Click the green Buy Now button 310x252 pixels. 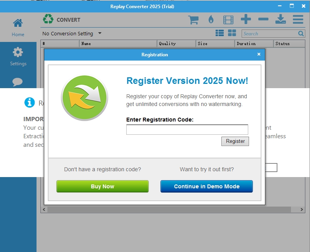[103, 186]
